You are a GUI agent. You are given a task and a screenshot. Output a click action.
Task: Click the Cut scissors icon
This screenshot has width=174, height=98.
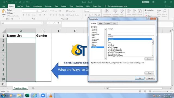8,10
